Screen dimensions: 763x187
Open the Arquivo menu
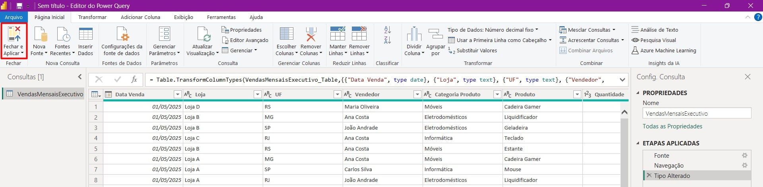pyautogui.click(x=14, y=17)
